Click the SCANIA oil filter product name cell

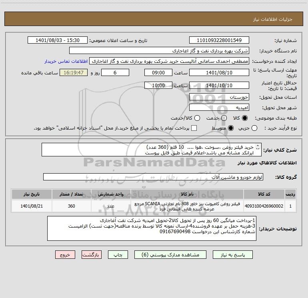187,206
